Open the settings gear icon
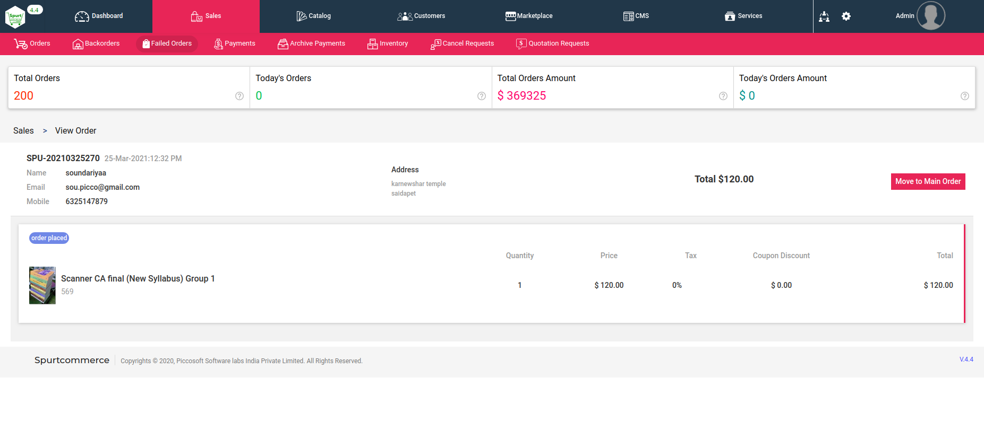This screenshot has width=984, height=448. click(x=846, y=16)
